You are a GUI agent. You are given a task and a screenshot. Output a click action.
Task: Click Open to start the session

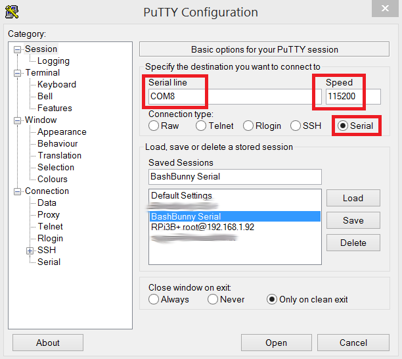[276, 343]
